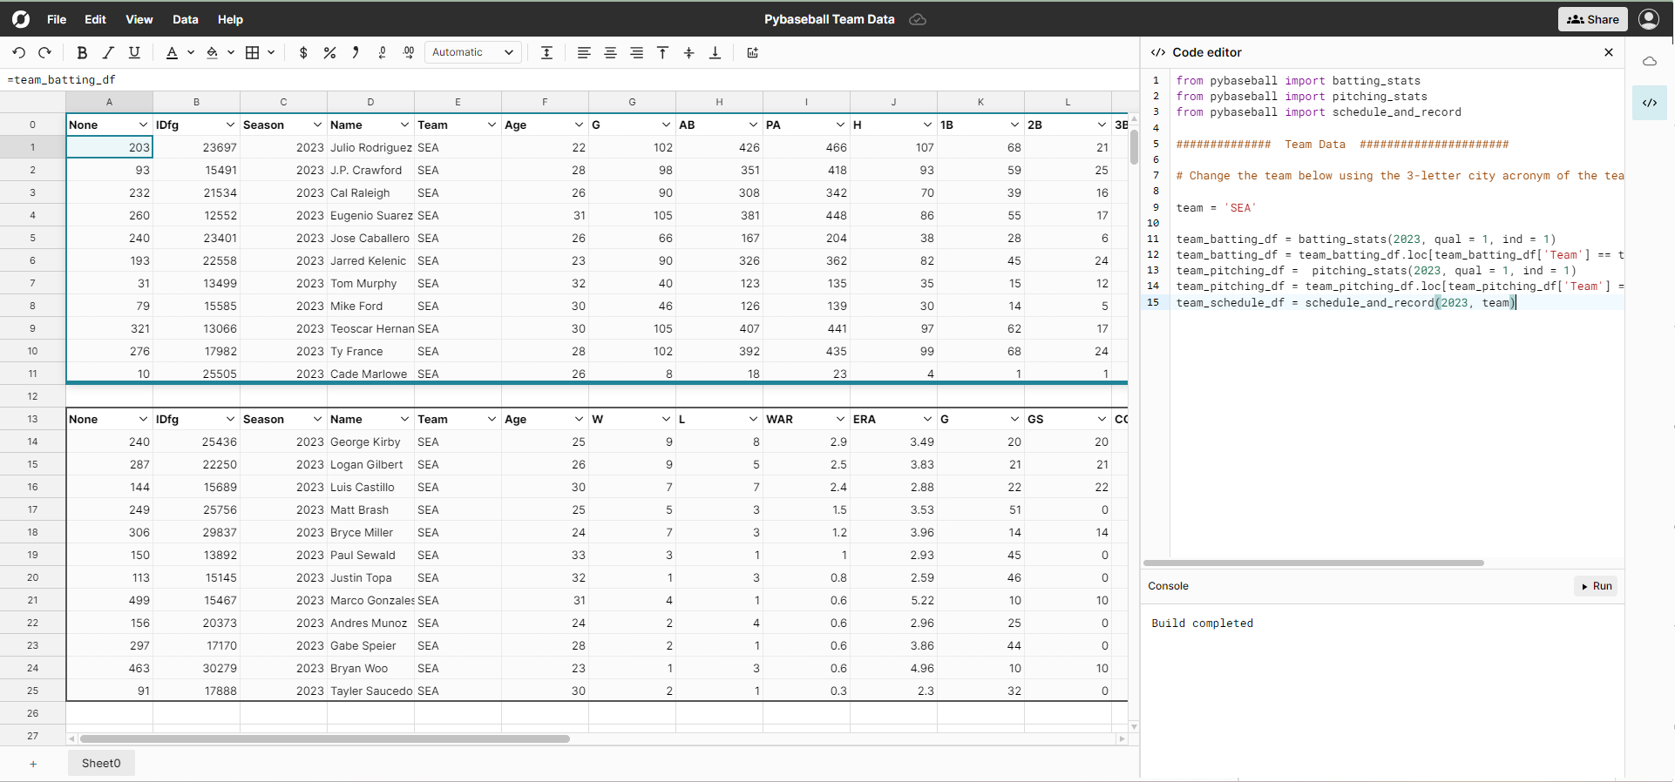This screenshot has width=1675, height=782.
Task: Open the Data menu
Action: tap(185, 19)
